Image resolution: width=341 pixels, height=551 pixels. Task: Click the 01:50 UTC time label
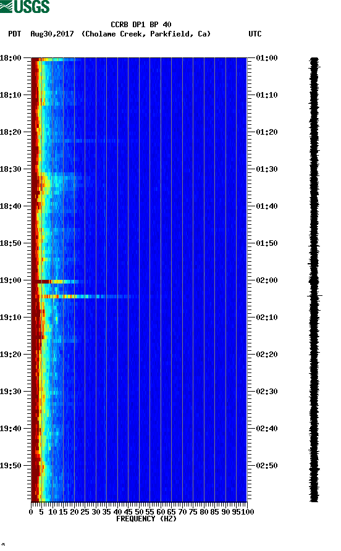click(267, 243)
